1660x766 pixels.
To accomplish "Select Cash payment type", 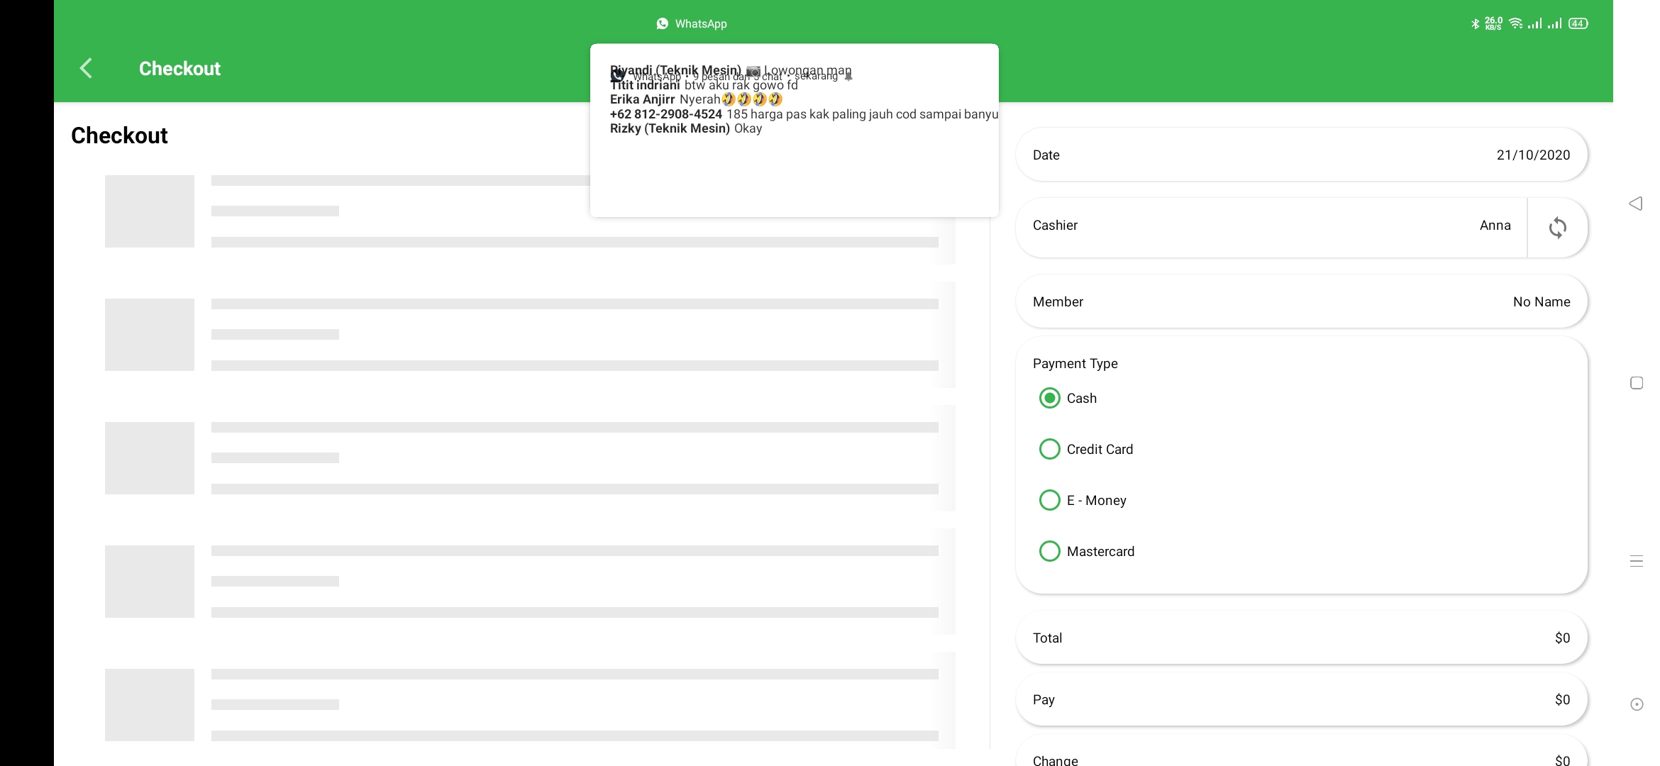I will 1050,398.
